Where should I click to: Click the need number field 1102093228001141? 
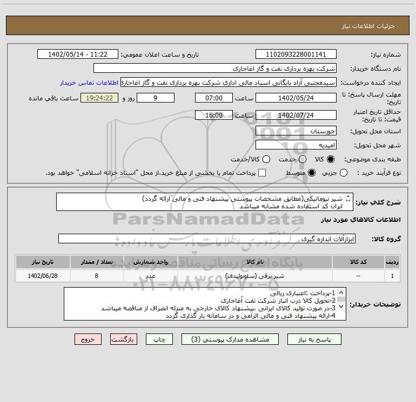296,54
